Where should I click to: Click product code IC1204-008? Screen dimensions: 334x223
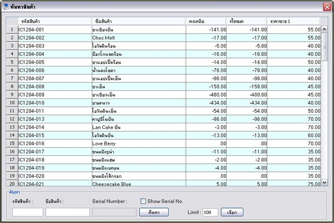click(x=31, y=87)
